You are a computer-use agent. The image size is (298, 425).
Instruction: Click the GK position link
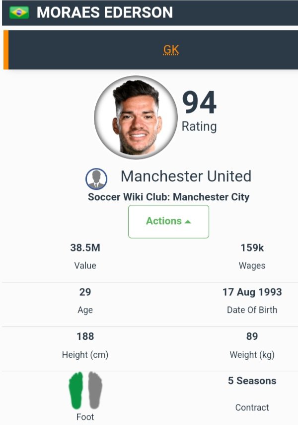pyautogui.click(x=171, y=50)
